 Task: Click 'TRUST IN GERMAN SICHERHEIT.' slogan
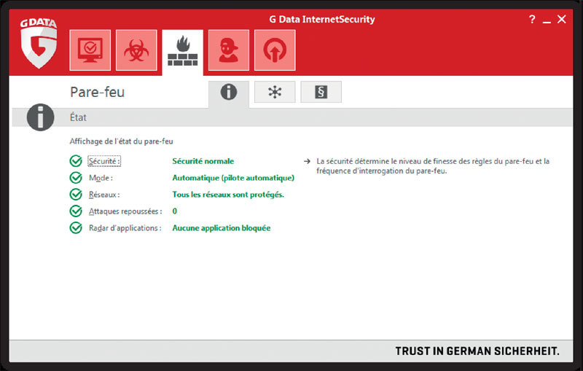click(477, 351)
